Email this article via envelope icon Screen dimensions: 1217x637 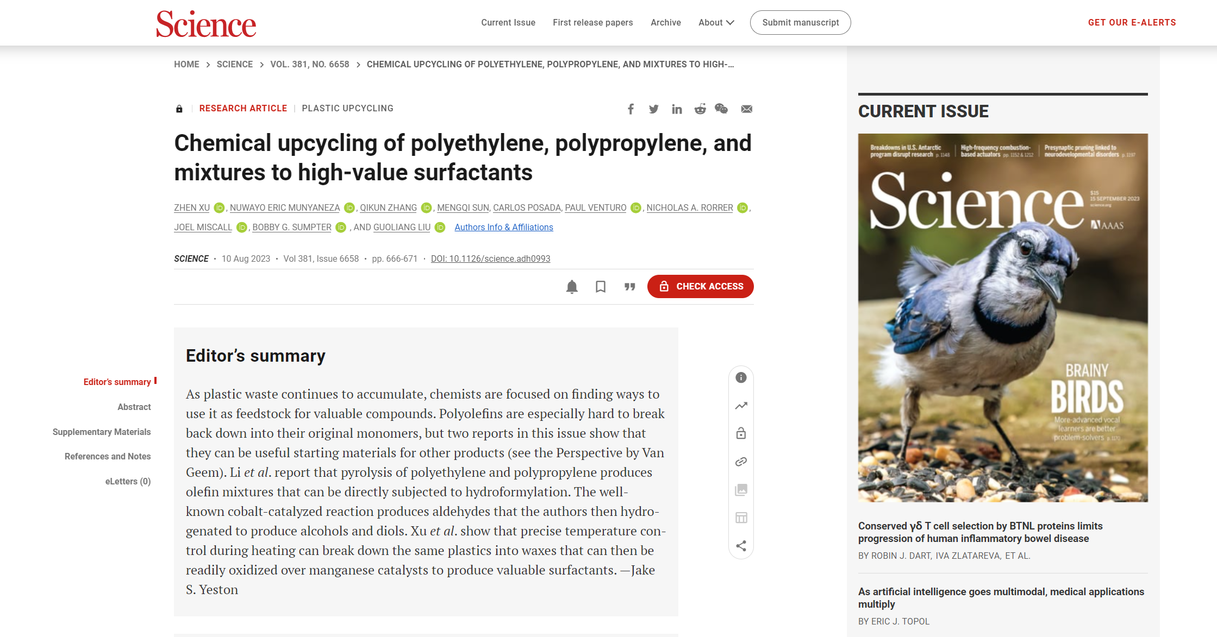(747, 109)
